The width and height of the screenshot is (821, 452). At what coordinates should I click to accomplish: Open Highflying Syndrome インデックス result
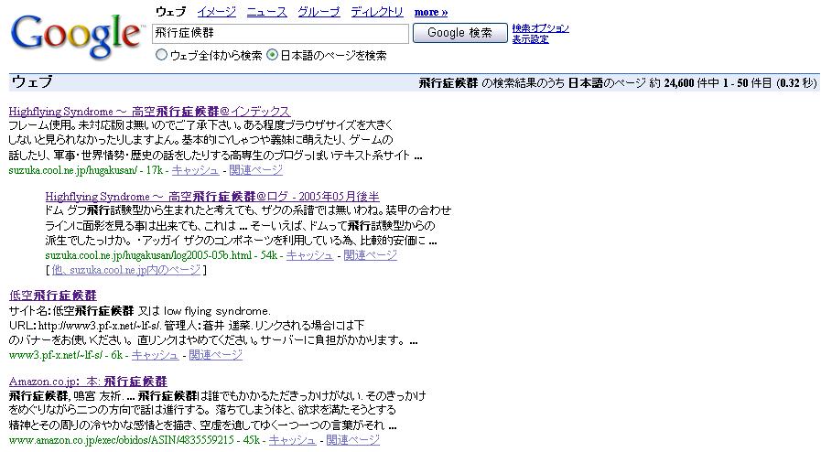tap(149, 112)
